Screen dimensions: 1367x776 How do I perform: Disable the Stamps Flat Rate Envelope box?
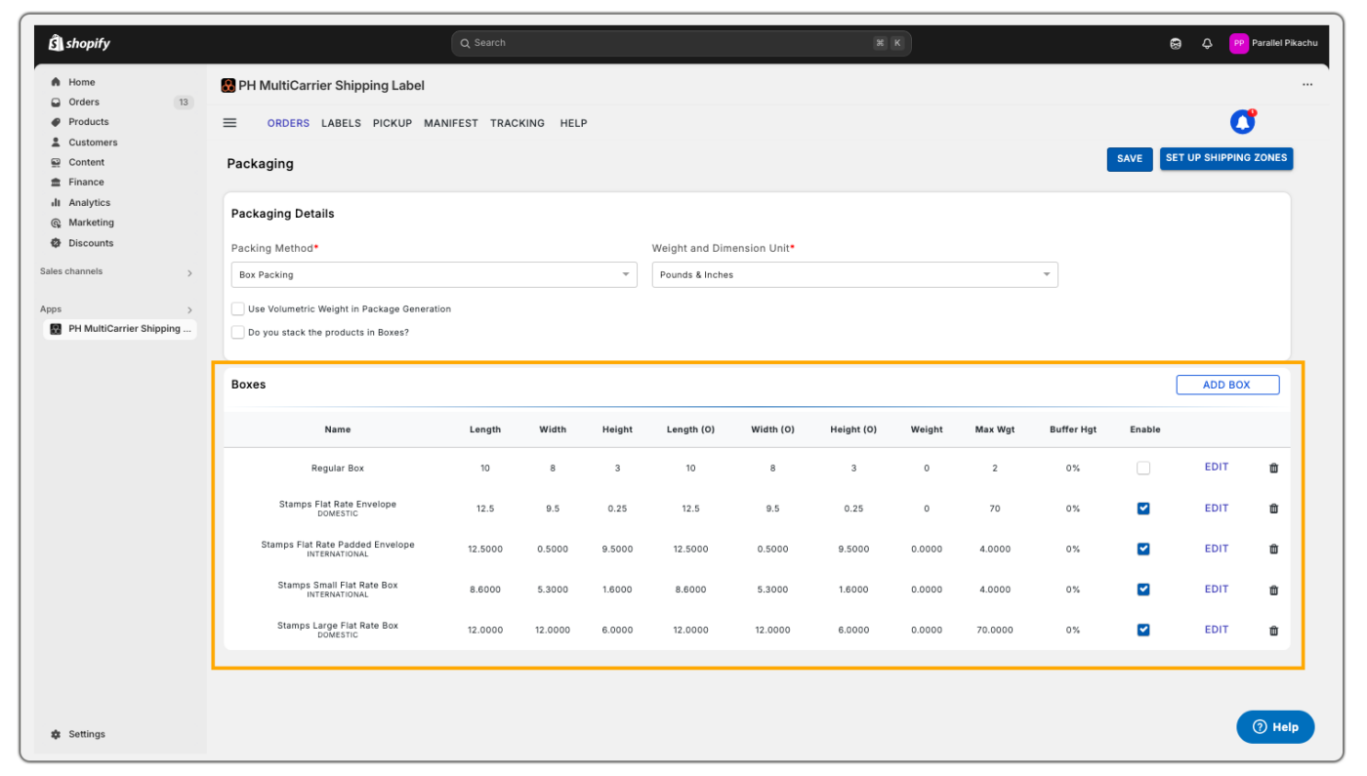pyautogui.click(x=1143, y=509)
